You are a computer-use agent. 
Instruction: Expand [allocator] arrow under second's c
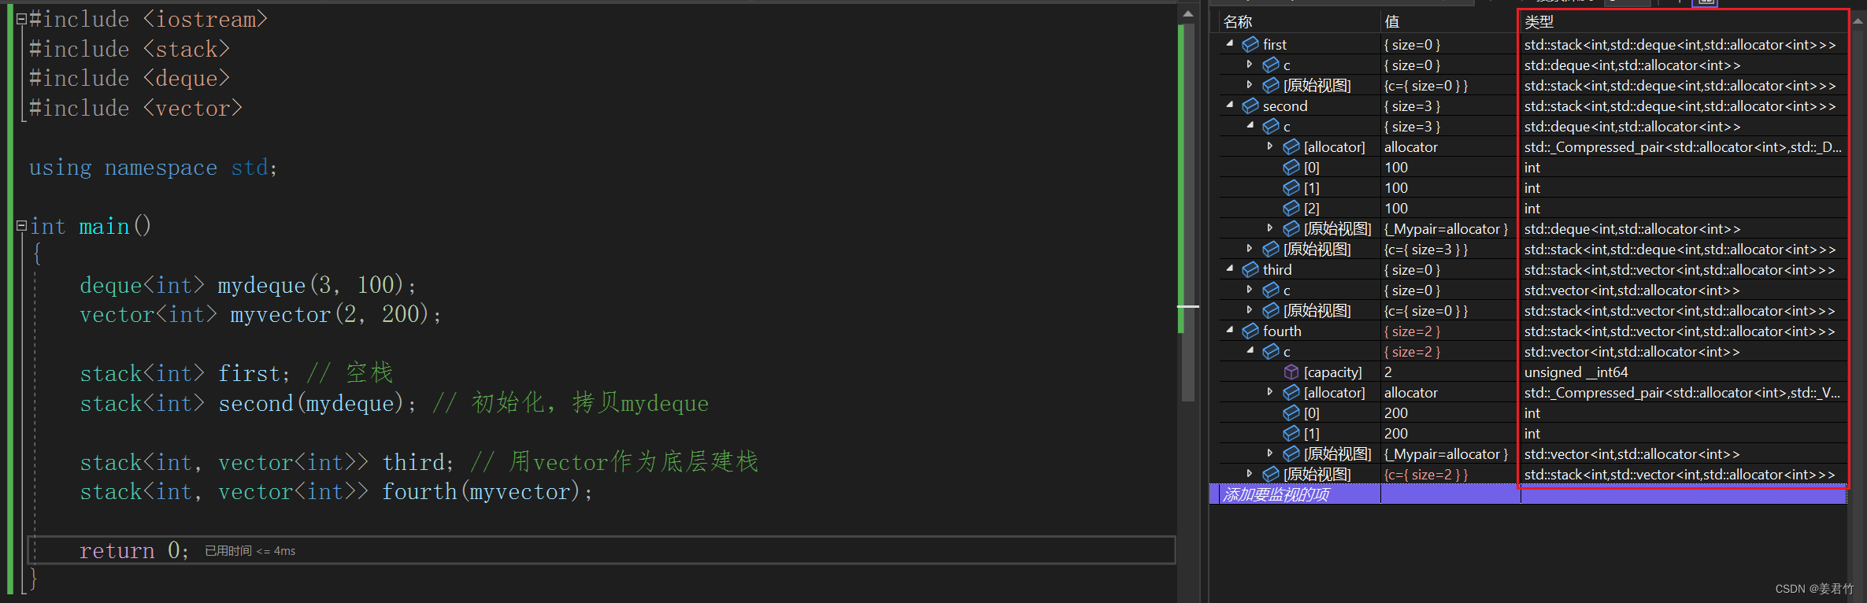1270,146
